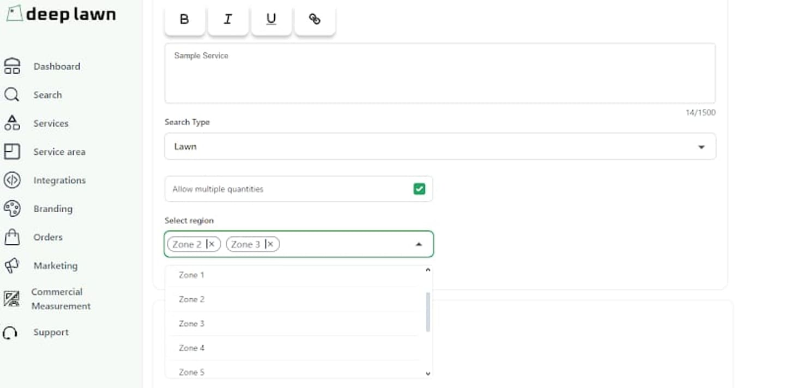The height and width of the screenshot is (388, 785).
Task: Click the Marketing megaphone icon
Action: [x=12, y=266]
